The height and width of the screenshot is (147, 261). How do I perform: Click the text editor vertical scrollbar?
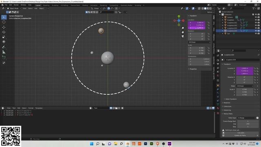click(x=214, y=122)
